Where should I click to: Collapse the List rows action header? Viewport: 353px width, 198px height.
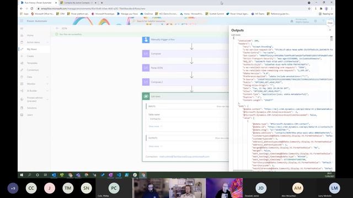click(x=185, y=96)
